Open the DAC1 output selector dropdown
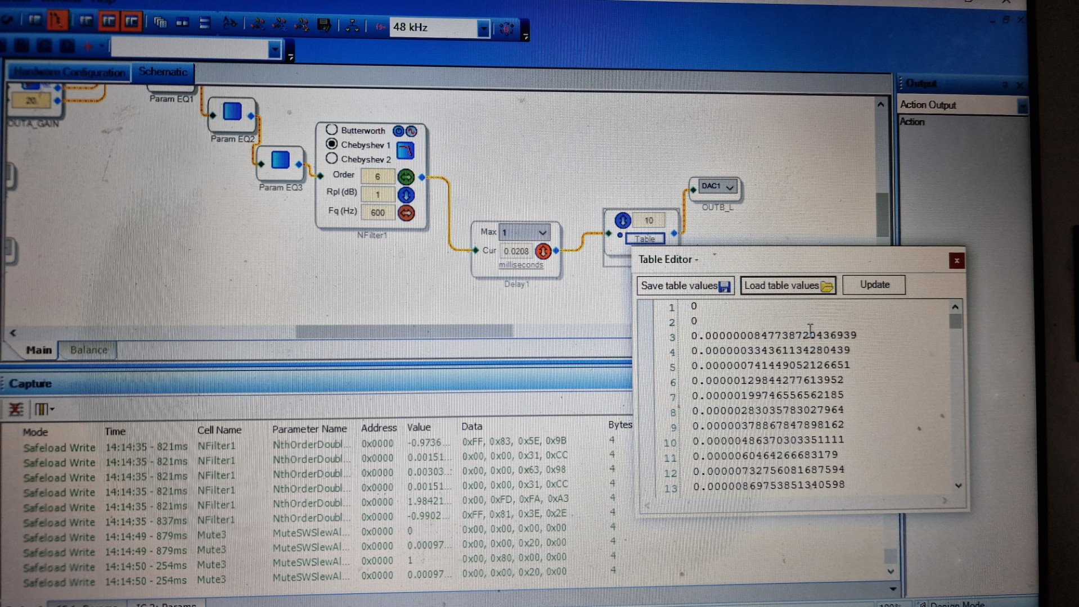 730,187
